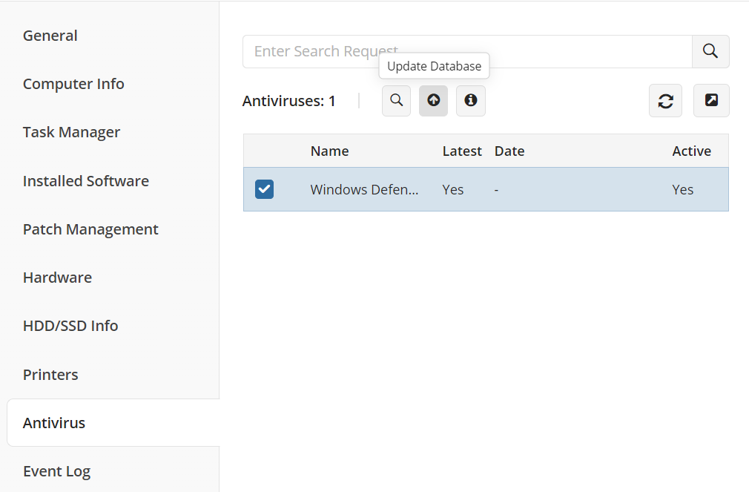
Task: Switch to Computer Info tab
Action: pyautogui.click(x=73, y=84)
